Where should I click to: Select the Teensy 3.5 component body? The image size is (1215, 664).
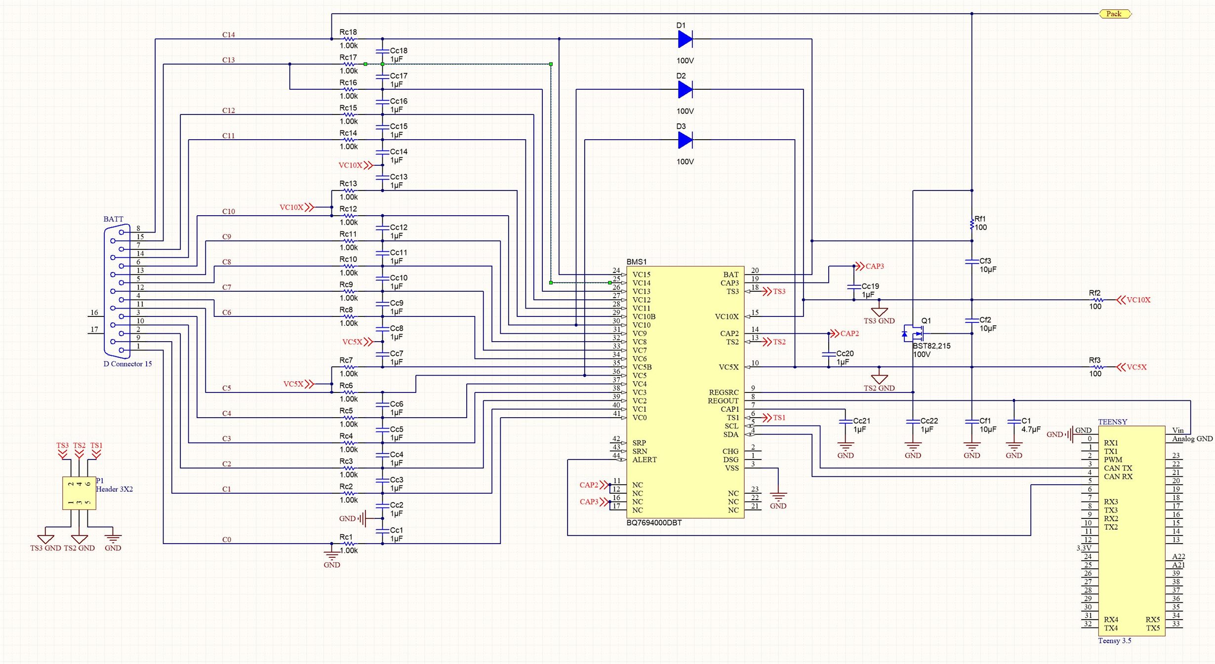(1132, 531)
